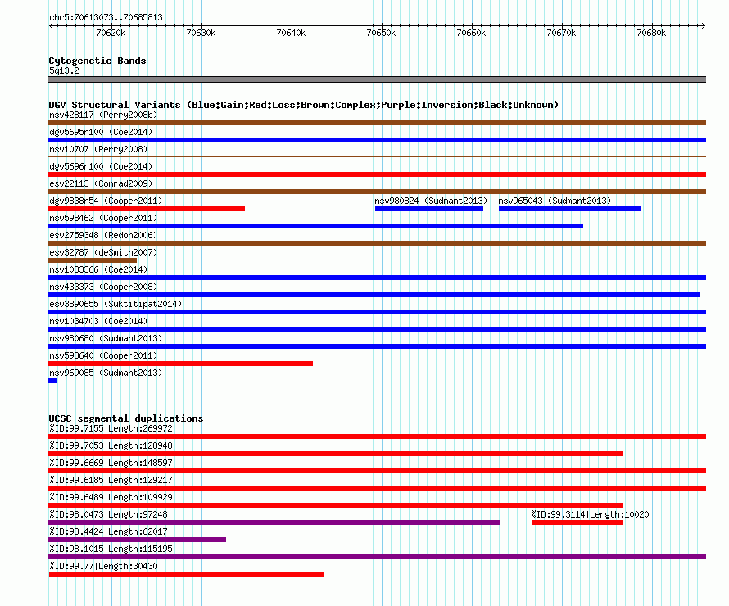Click the purple bar under Length:97248
This screenshot has width=729, height=606.
coord(274,522)
